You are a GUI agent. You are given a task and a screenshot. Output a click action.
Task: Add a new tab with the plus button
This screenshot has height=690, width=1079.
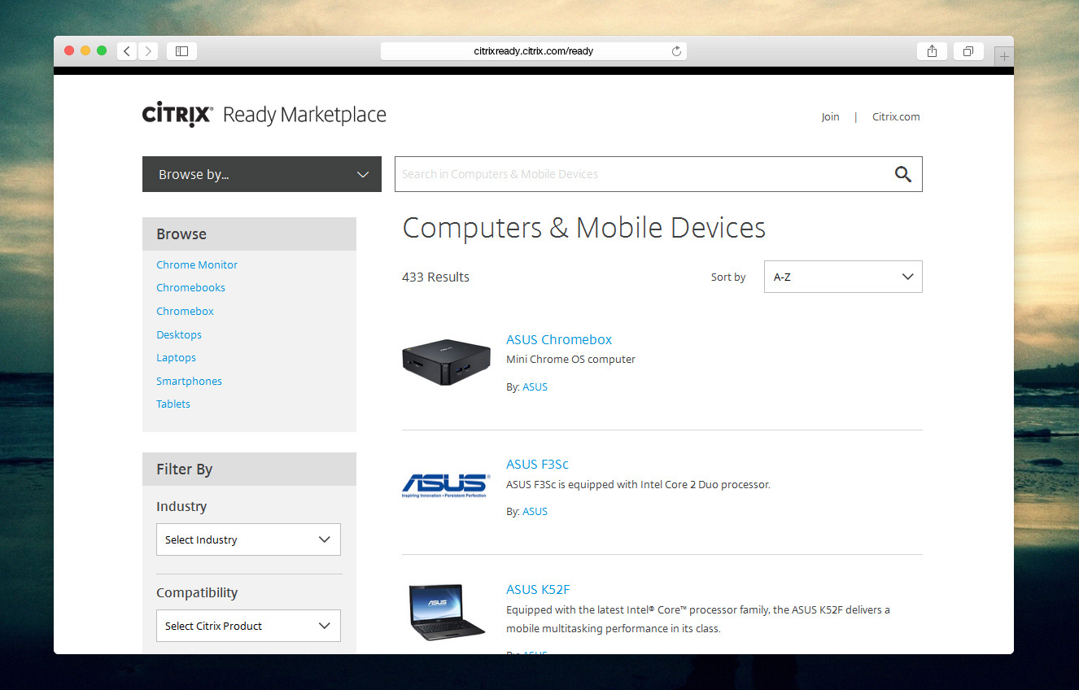click(x=1004, y=57)
